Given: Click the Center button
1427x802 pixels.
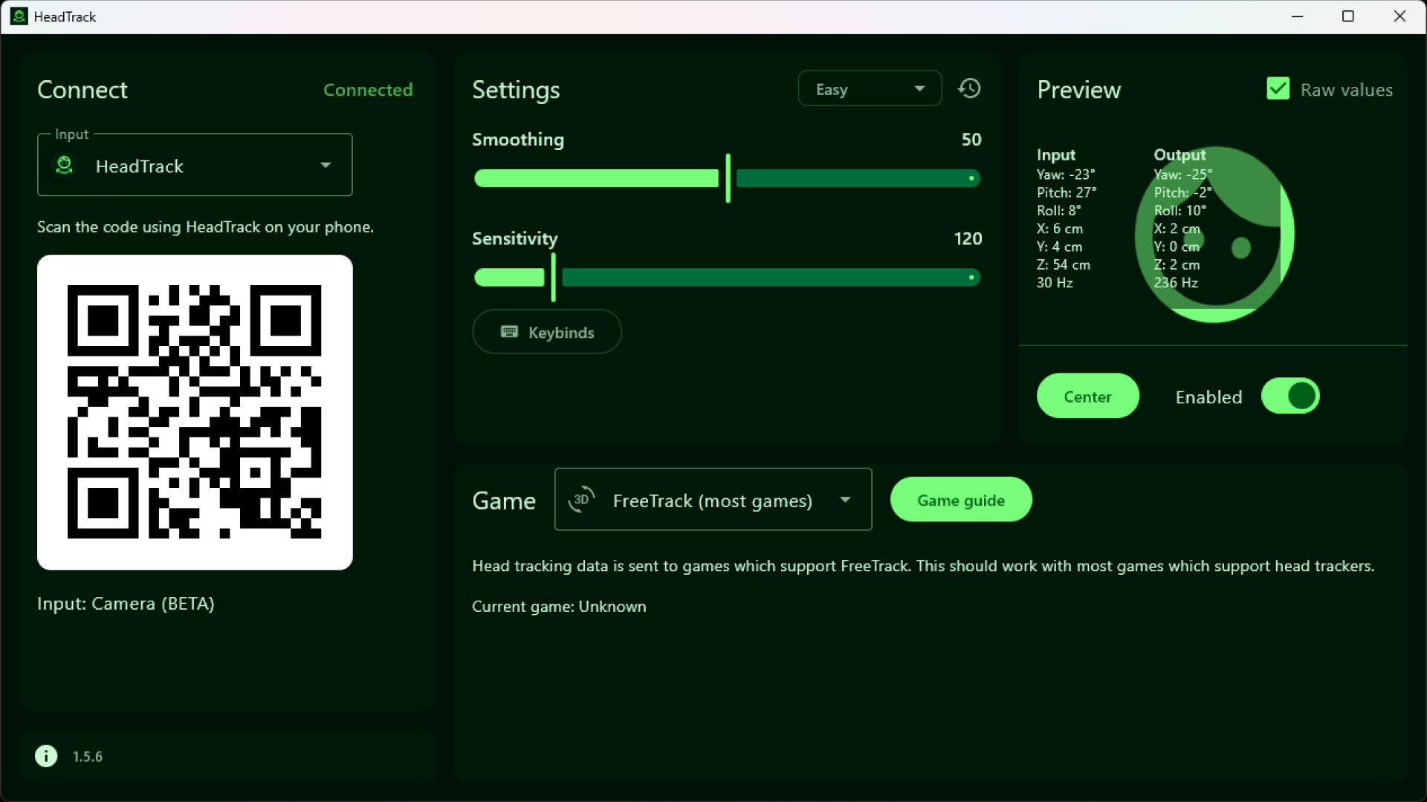Looking at the screenshot, I should pos(1087,396).
